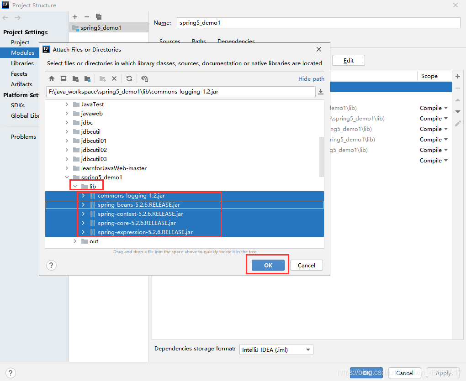
Task: Select the spring5_demo1 module in module list
Action: [x=109, y=27]
